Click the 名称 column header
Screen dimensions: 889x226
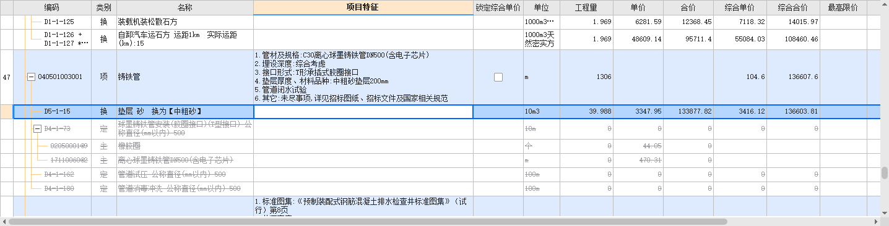pyautogui.click(x=185, y=7)
